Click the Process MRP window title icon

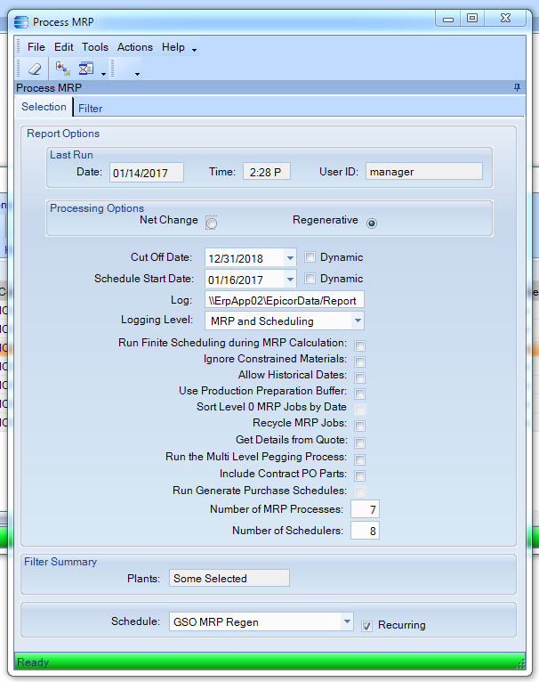coord(21,21)
